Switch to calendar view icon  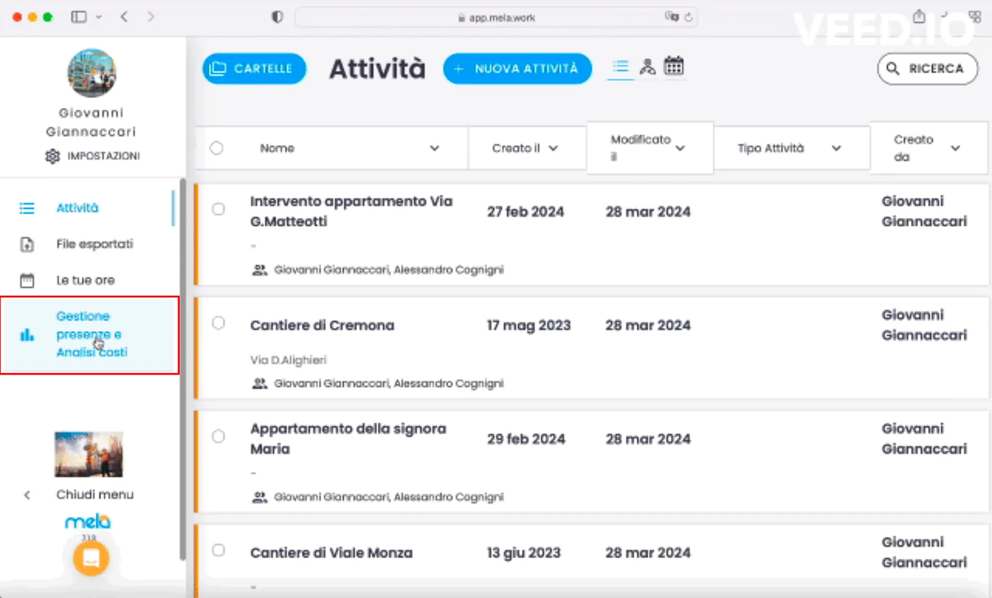pyautogui.click(x=673, y=67)
